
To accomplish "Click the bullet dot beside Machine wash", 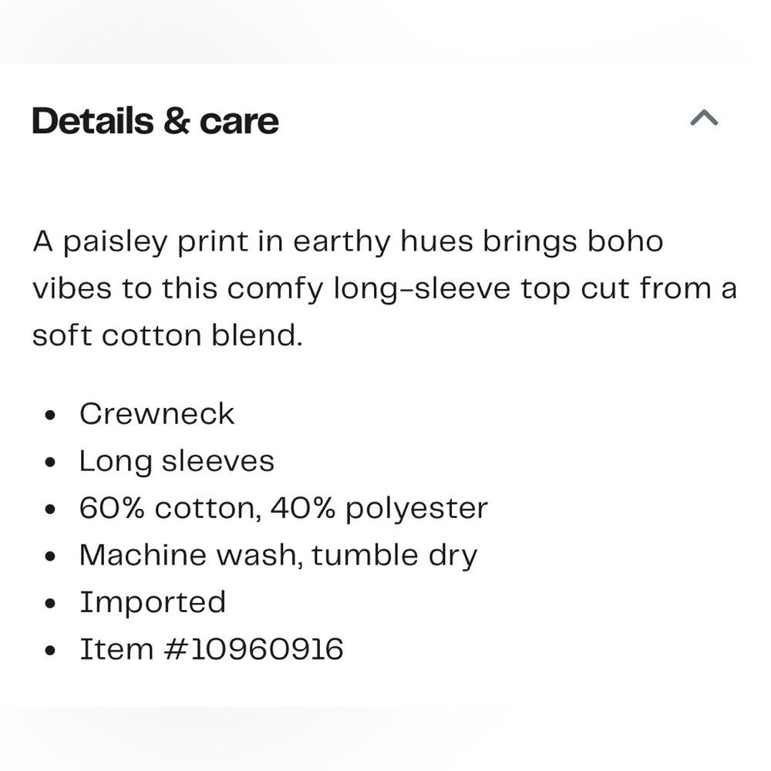I will tap(49, 557).
